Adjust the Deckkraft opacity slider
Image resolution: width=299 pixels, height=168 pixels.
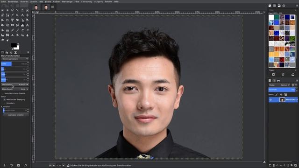(282, 90)
